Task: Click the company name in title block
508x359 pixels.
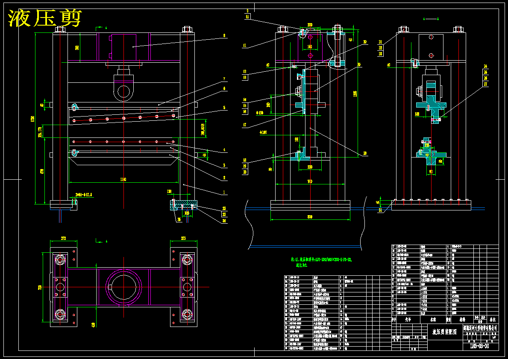Action: tap(480, 328)
